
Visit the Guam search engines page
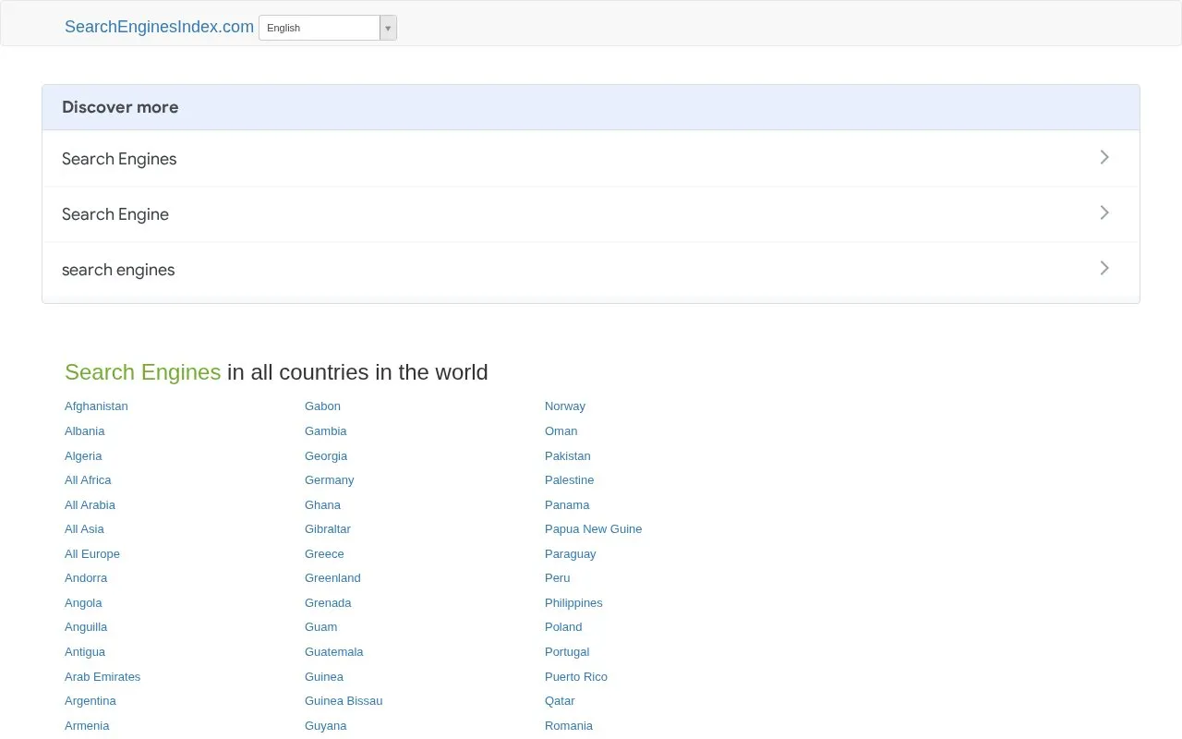320,627
